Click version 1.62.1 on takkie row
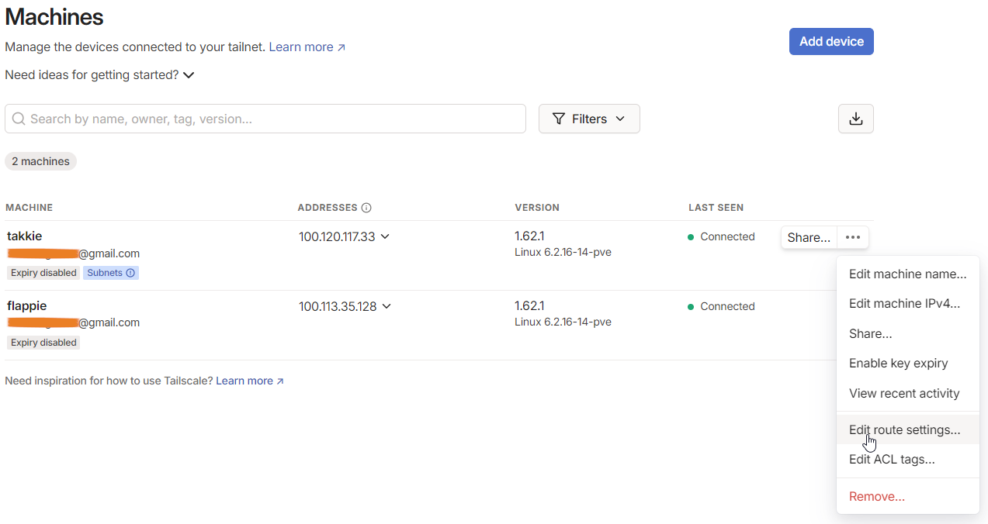The height and width of the screenshot is (524, 988). coord(529,236)
